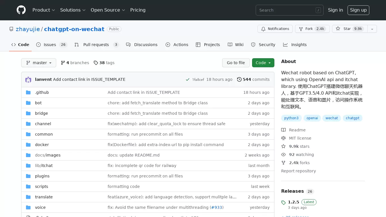Open the zhayujie owner link
This screenshot has height=217, width=386.
28,29
